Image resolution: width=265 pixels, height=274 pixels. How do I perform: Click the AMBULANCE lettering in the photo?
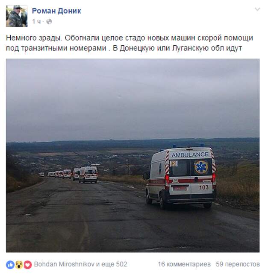[190, 154]
